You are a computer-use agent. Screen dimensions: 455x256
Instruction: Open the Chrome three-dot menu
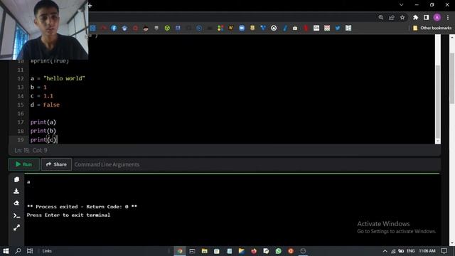(x=448, y=17)
